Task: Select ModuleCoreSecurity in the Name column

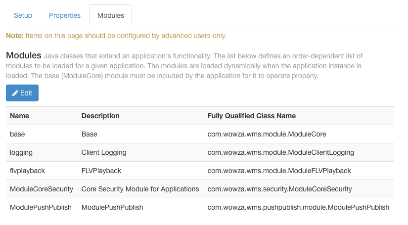Action: click(42, 189)
